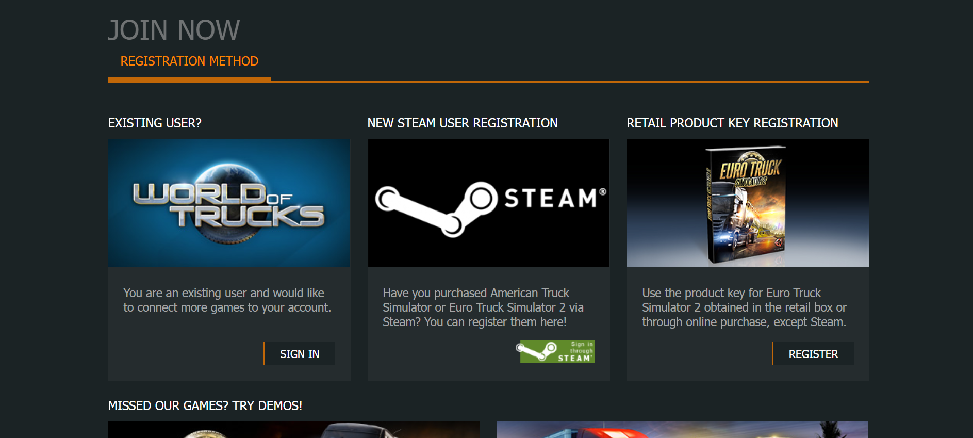
Task: Click the 'EXISTING USER?' heading
Action: point(155,123)
